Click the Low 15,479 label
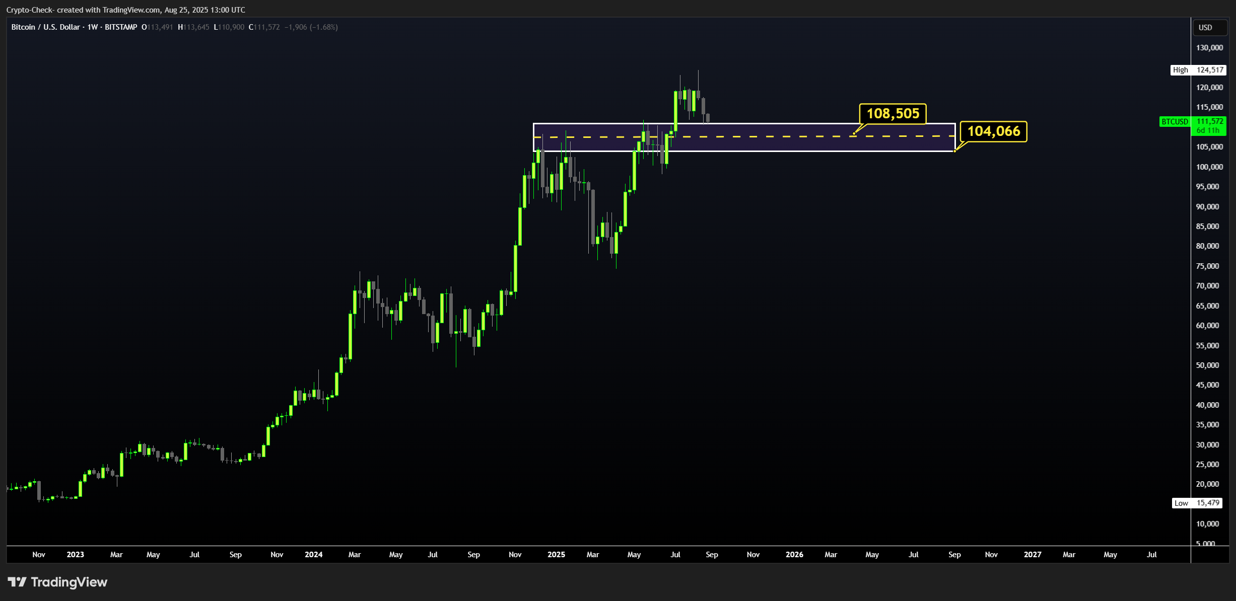 (1197, 503)
